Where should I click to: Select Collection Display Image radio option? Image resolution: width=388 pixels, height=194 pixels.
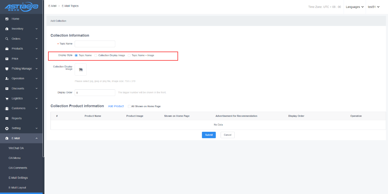coord(96,56)
